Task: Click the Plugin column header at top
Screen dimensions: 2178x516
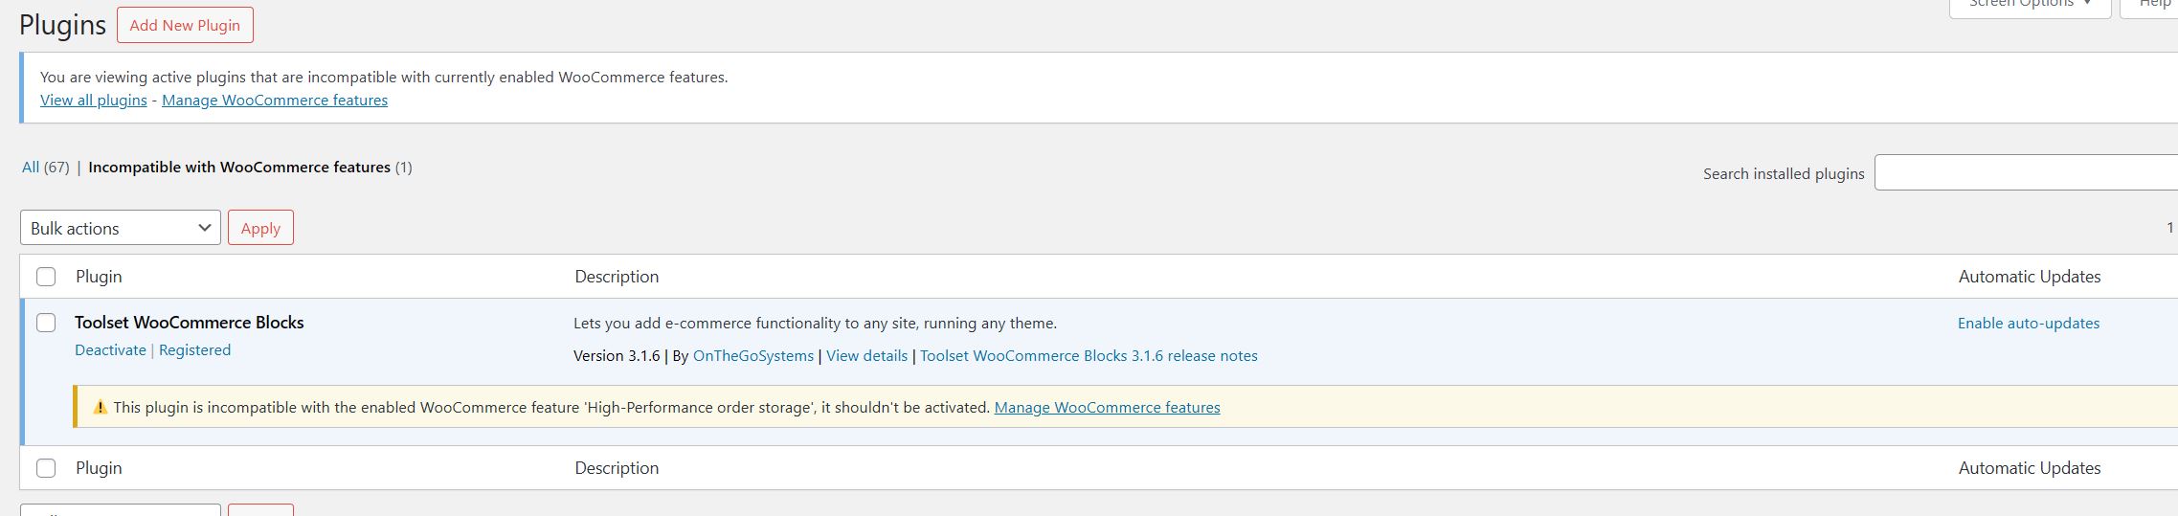Action: click(99, 276)
